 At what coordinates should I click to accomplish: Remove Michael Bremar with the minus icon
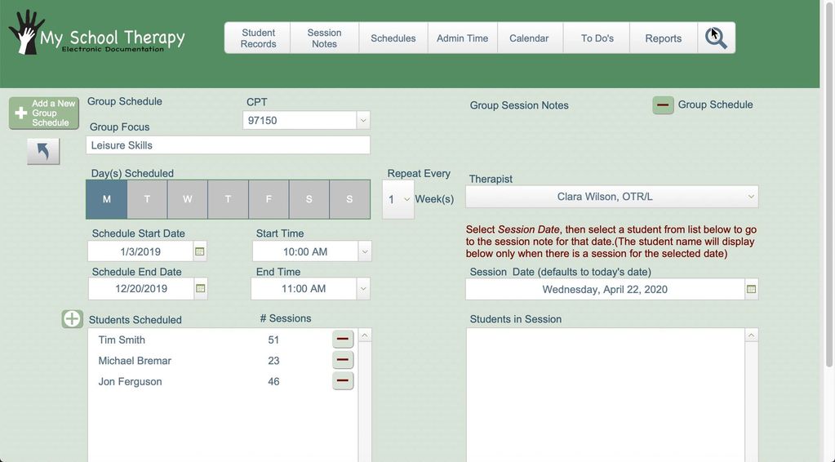343,361
